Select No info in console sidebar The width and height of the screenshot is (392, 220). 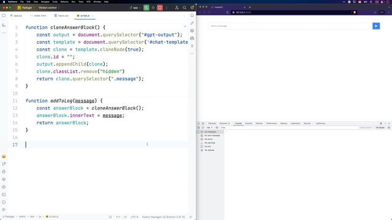click(208, 147)
